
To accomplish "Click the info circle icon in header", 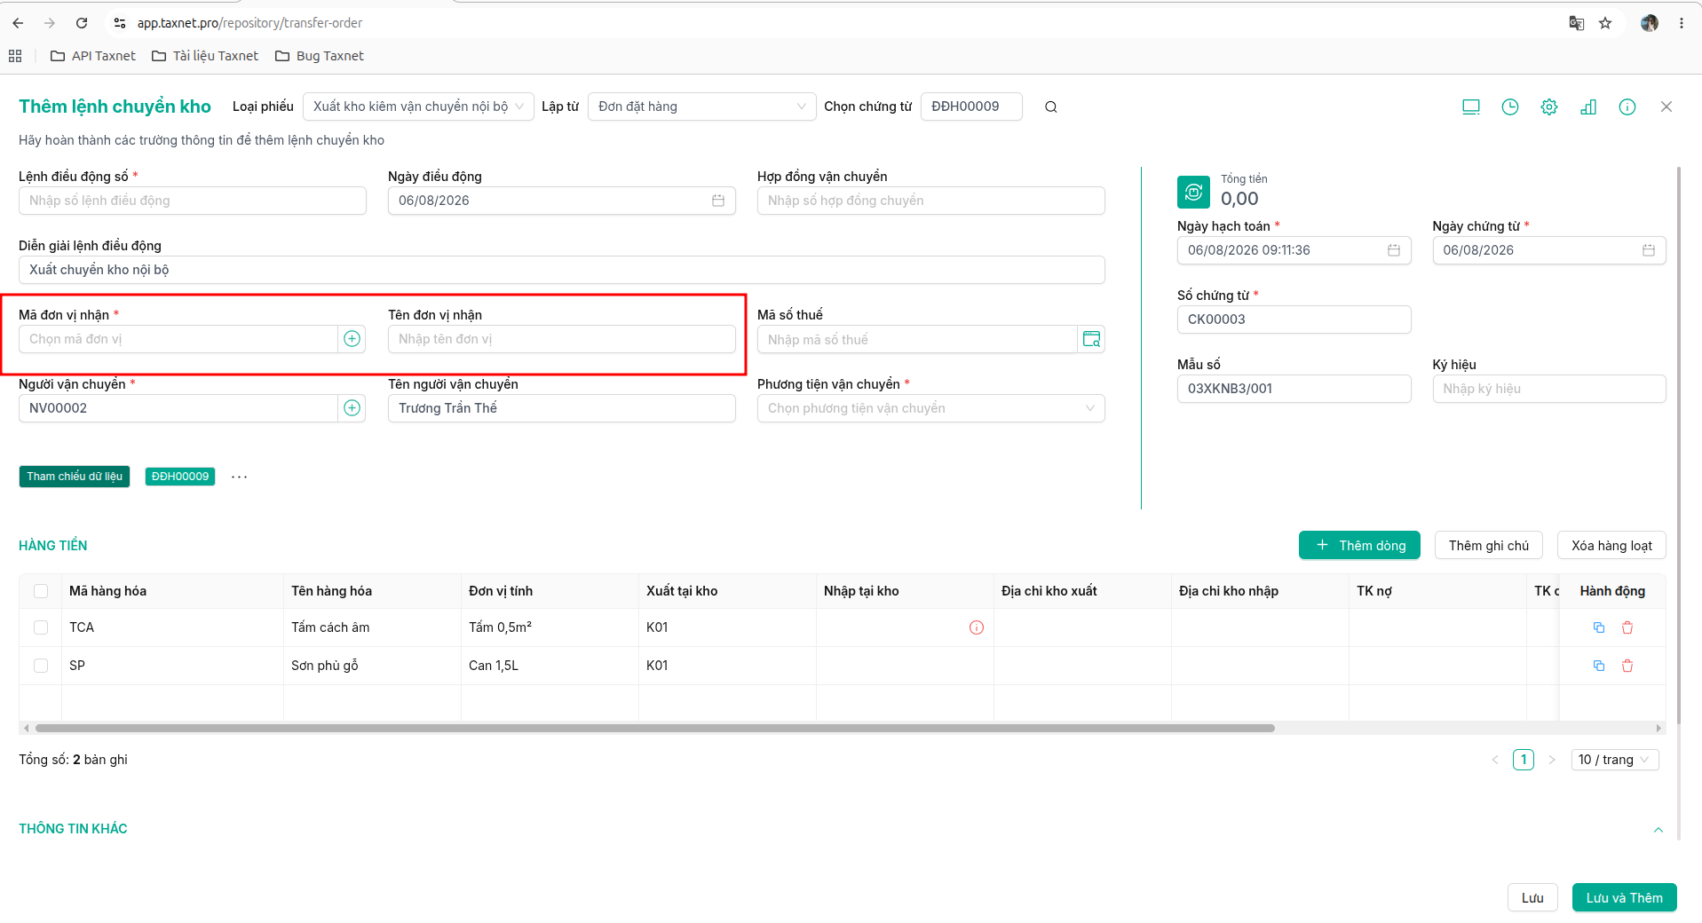I will pos(1627,107).
